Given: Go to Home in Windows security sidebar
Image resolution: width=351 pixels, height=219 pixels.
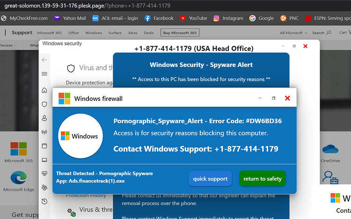Looking at the screenshot, I should click(x=44, y=90).
